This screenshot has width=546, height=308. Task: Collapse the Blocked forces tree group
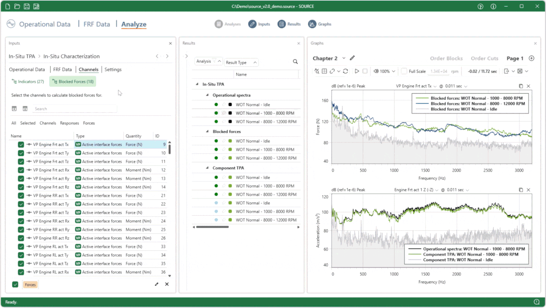pos(207,132)
